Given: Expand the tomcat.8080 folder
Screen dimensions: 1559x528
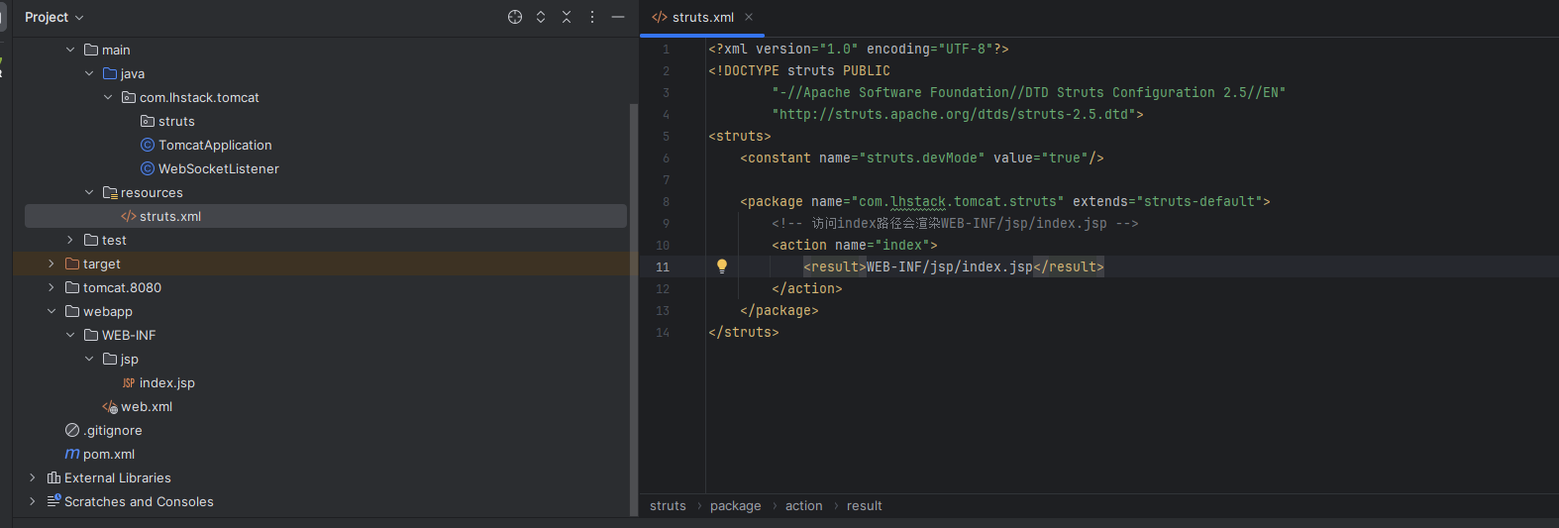Looking at the screenshot, I should [52, 288].
